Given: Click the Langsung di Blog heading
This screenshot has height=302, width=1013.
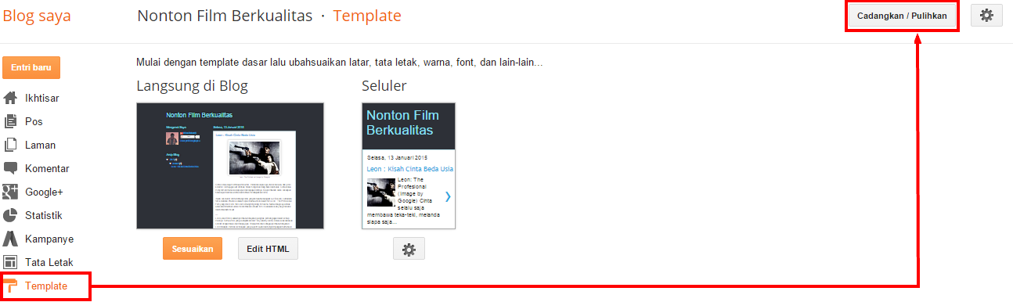Looking at the screenshot, I should coord(193,85).
